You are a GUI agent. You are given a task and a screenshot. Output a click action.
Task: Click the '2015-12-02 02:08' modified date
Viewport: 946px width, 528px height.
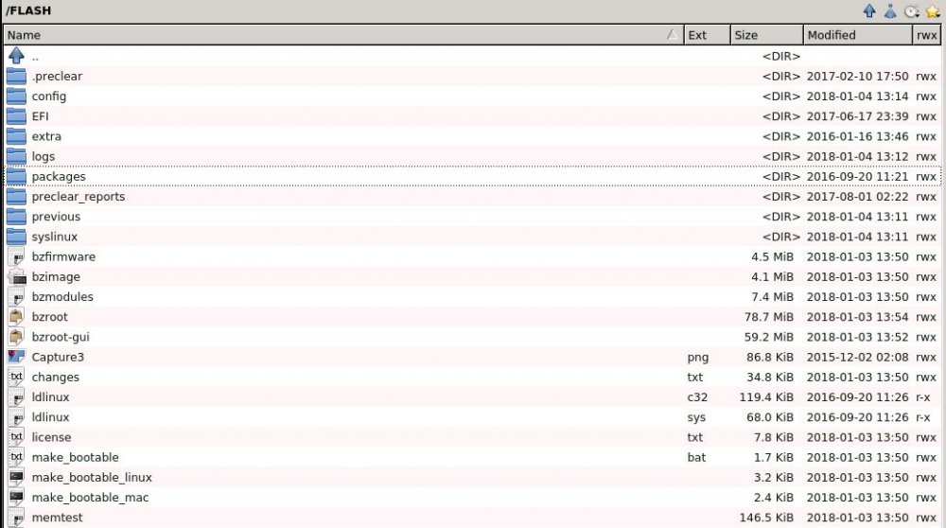click(857, 358)
